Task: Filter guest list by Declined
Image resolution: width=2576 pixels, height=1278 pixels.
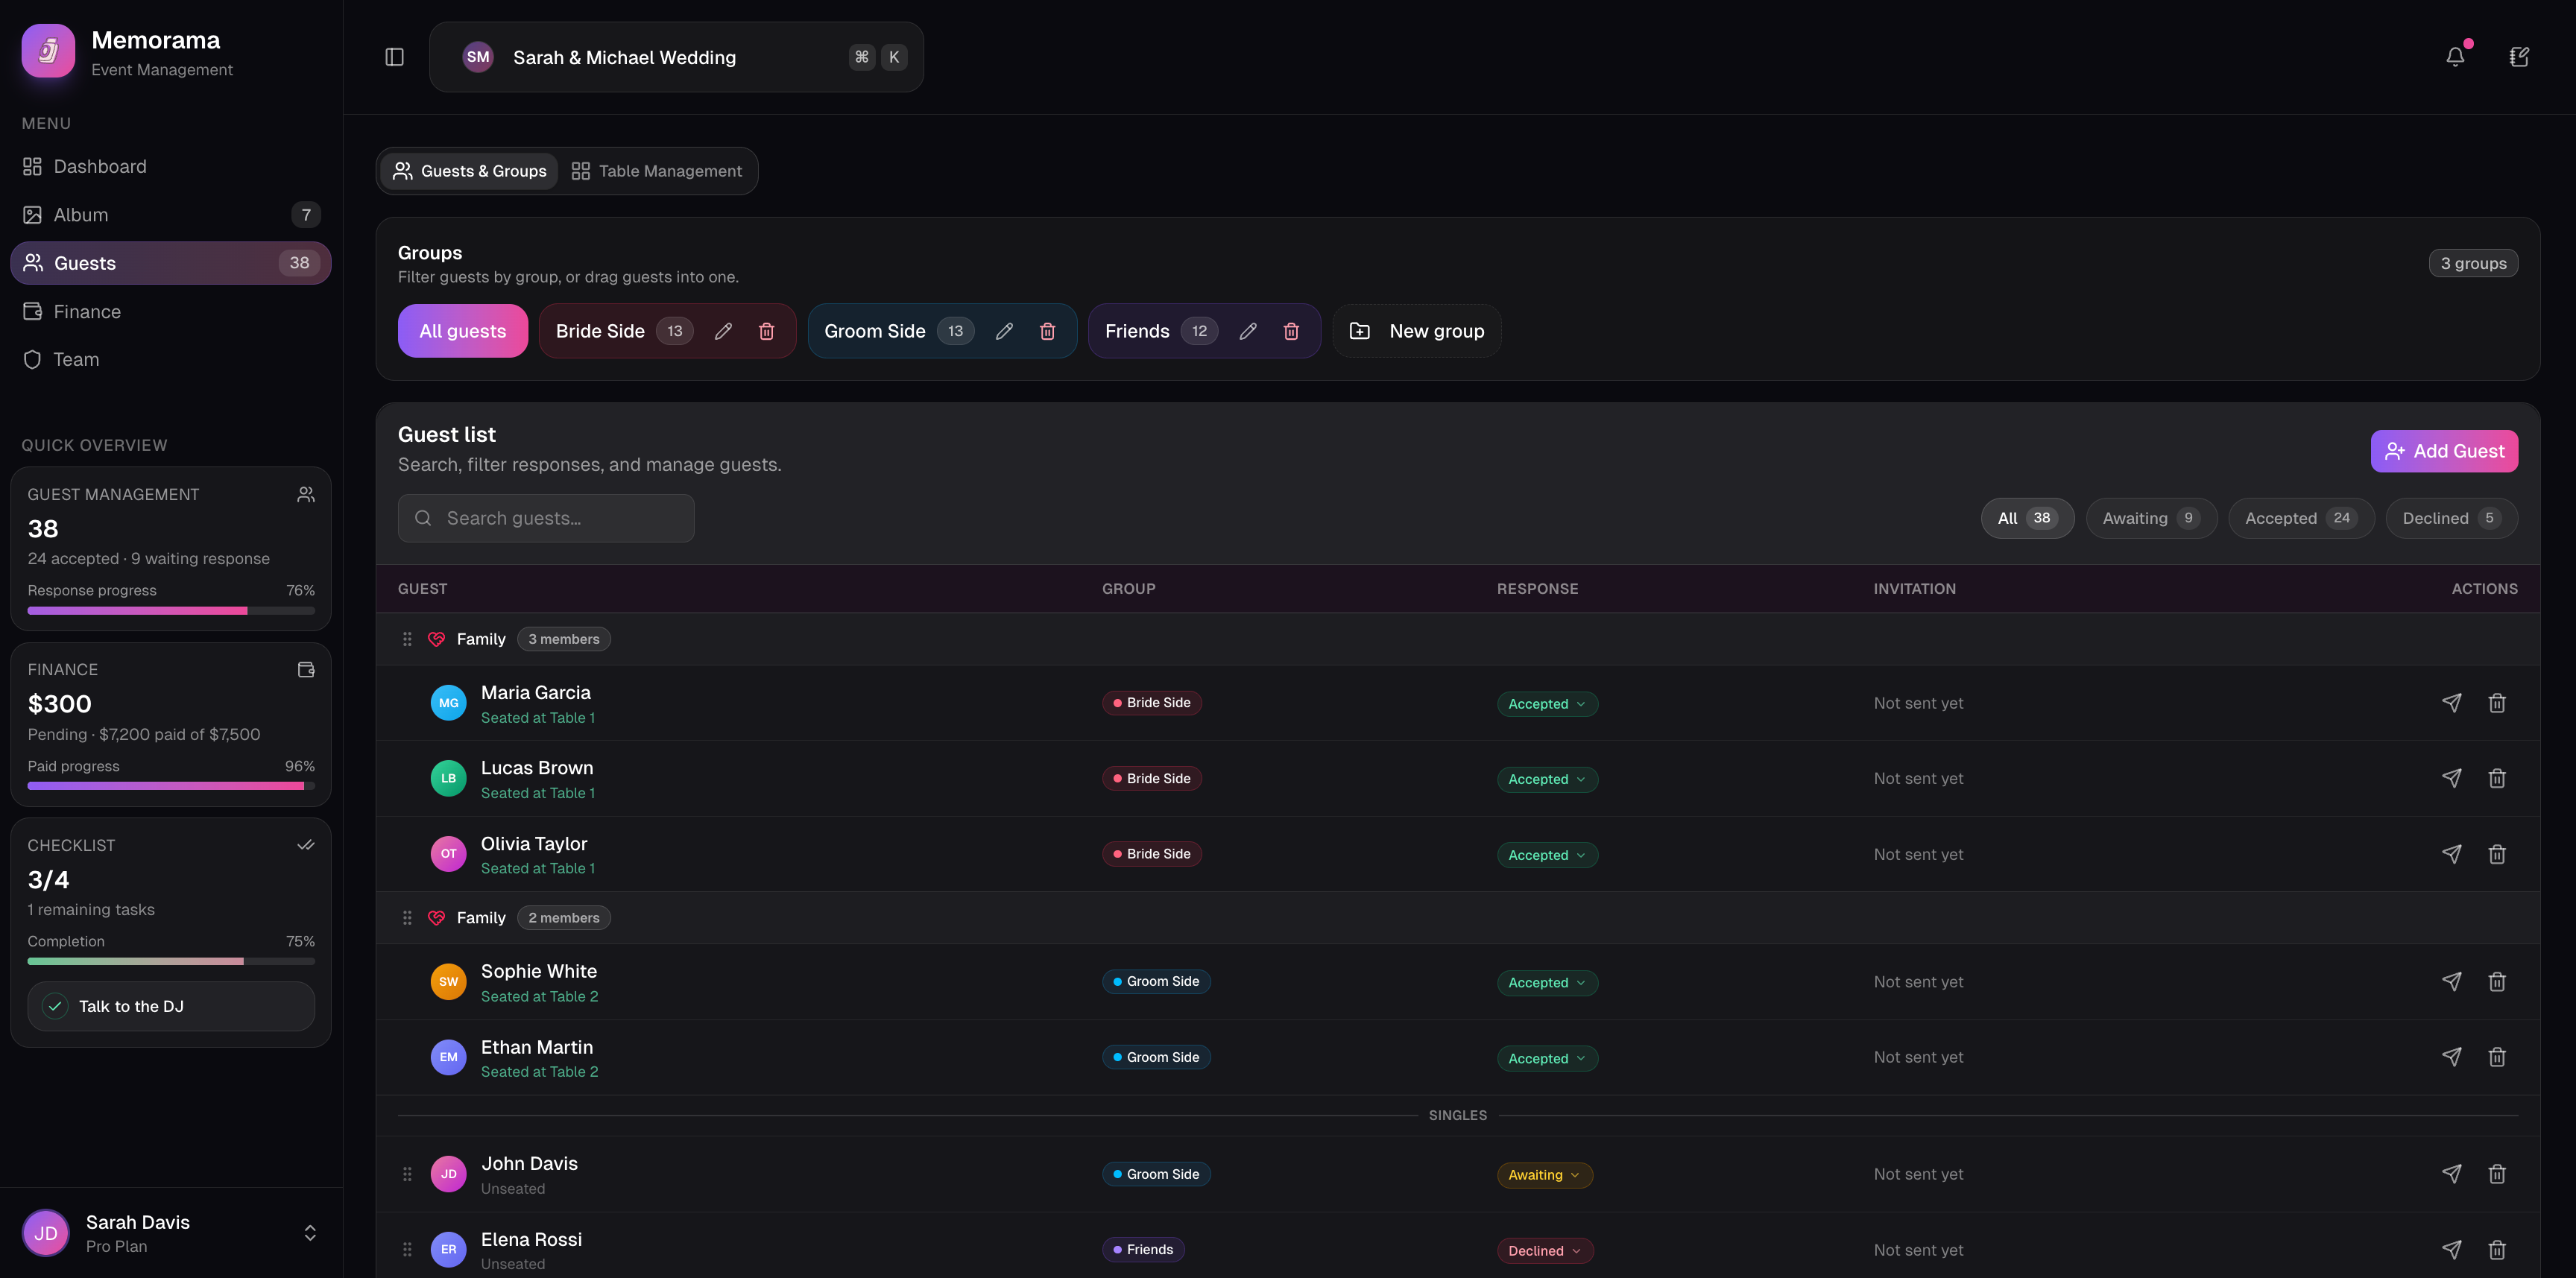Action: (x=2451, y=518)
